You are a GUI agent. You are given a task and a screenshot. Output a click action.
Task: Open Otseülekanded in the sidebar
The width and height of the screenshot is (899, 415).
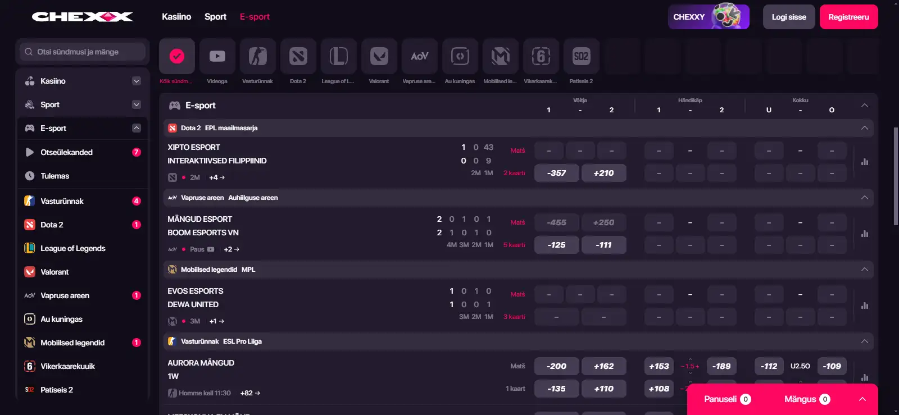click(83, 152)
